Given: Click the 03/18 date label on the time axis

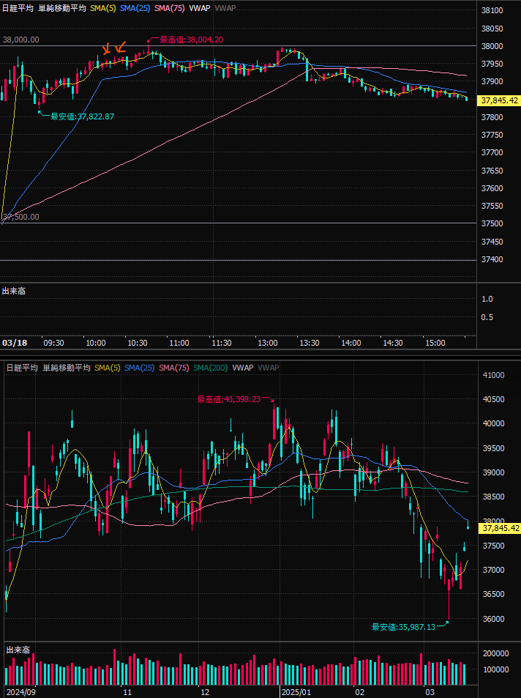Looking at the screenshot, I should tap(15, 343).
